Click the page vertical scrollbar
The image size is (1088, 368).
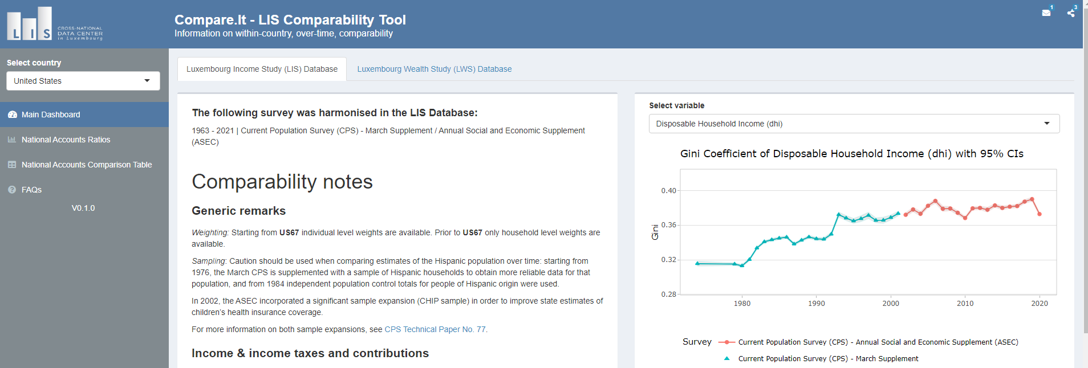click(x=1085, y=171)
